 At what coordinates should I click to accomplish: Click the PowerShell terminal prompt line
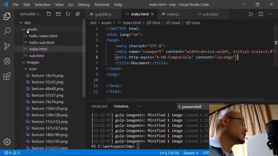pos(115,146)
